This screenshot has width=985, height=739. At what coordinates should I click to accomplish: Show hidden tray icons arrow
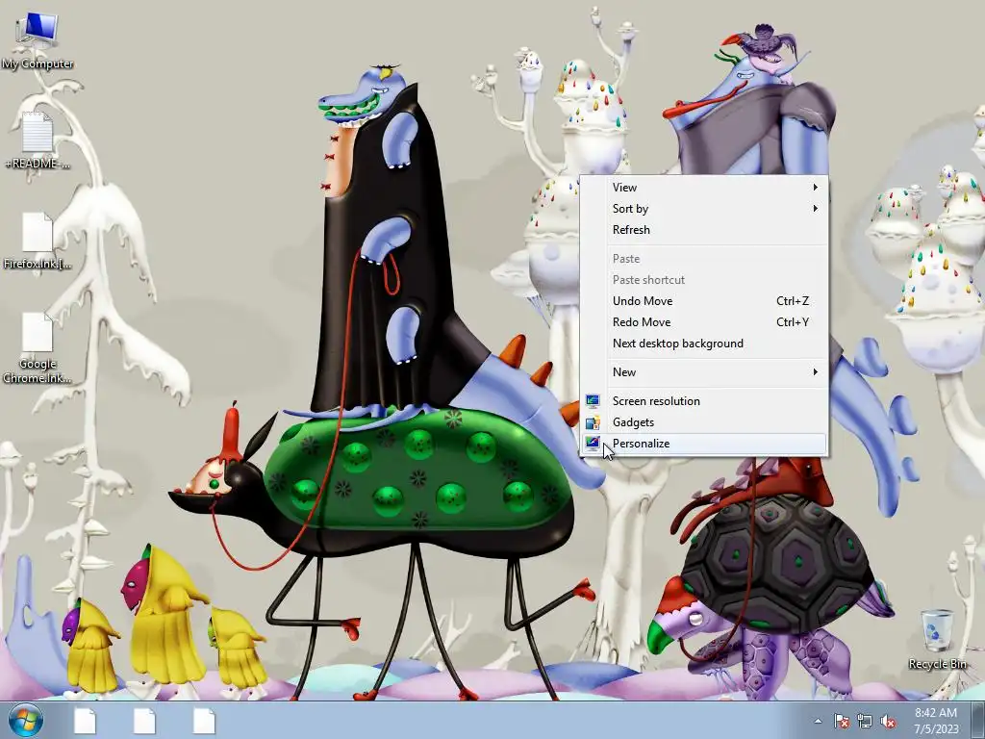[x=818, y=722]
